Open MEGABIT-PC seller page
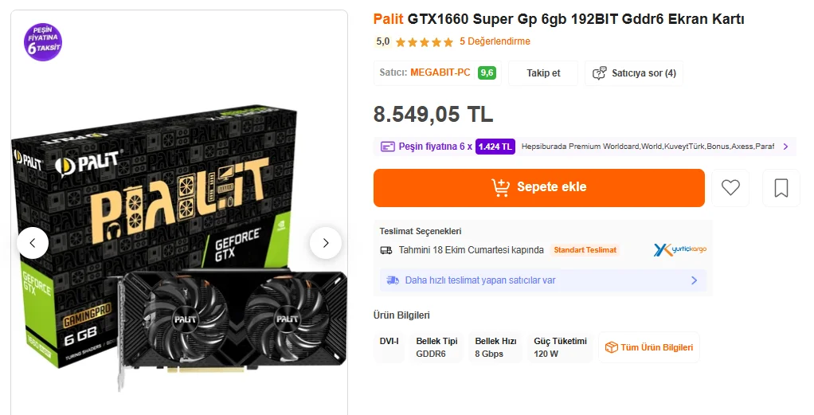Image resolution: width=814 pixels, height=415 pixels. click(x=440, y=72)
